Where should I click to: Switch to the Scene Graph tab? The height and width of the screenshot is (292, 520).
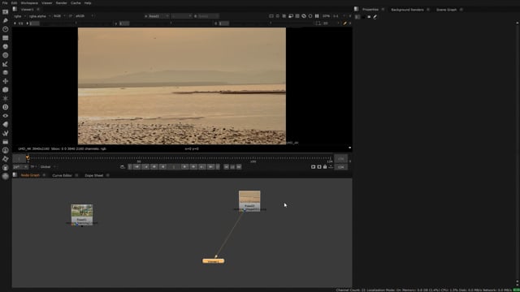tap(446, 10)
